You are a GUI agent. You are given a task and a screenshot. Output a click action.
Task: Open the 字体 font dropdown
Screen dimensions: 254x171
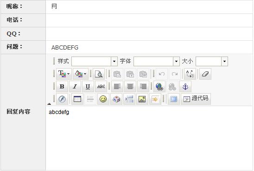(157, 61)
